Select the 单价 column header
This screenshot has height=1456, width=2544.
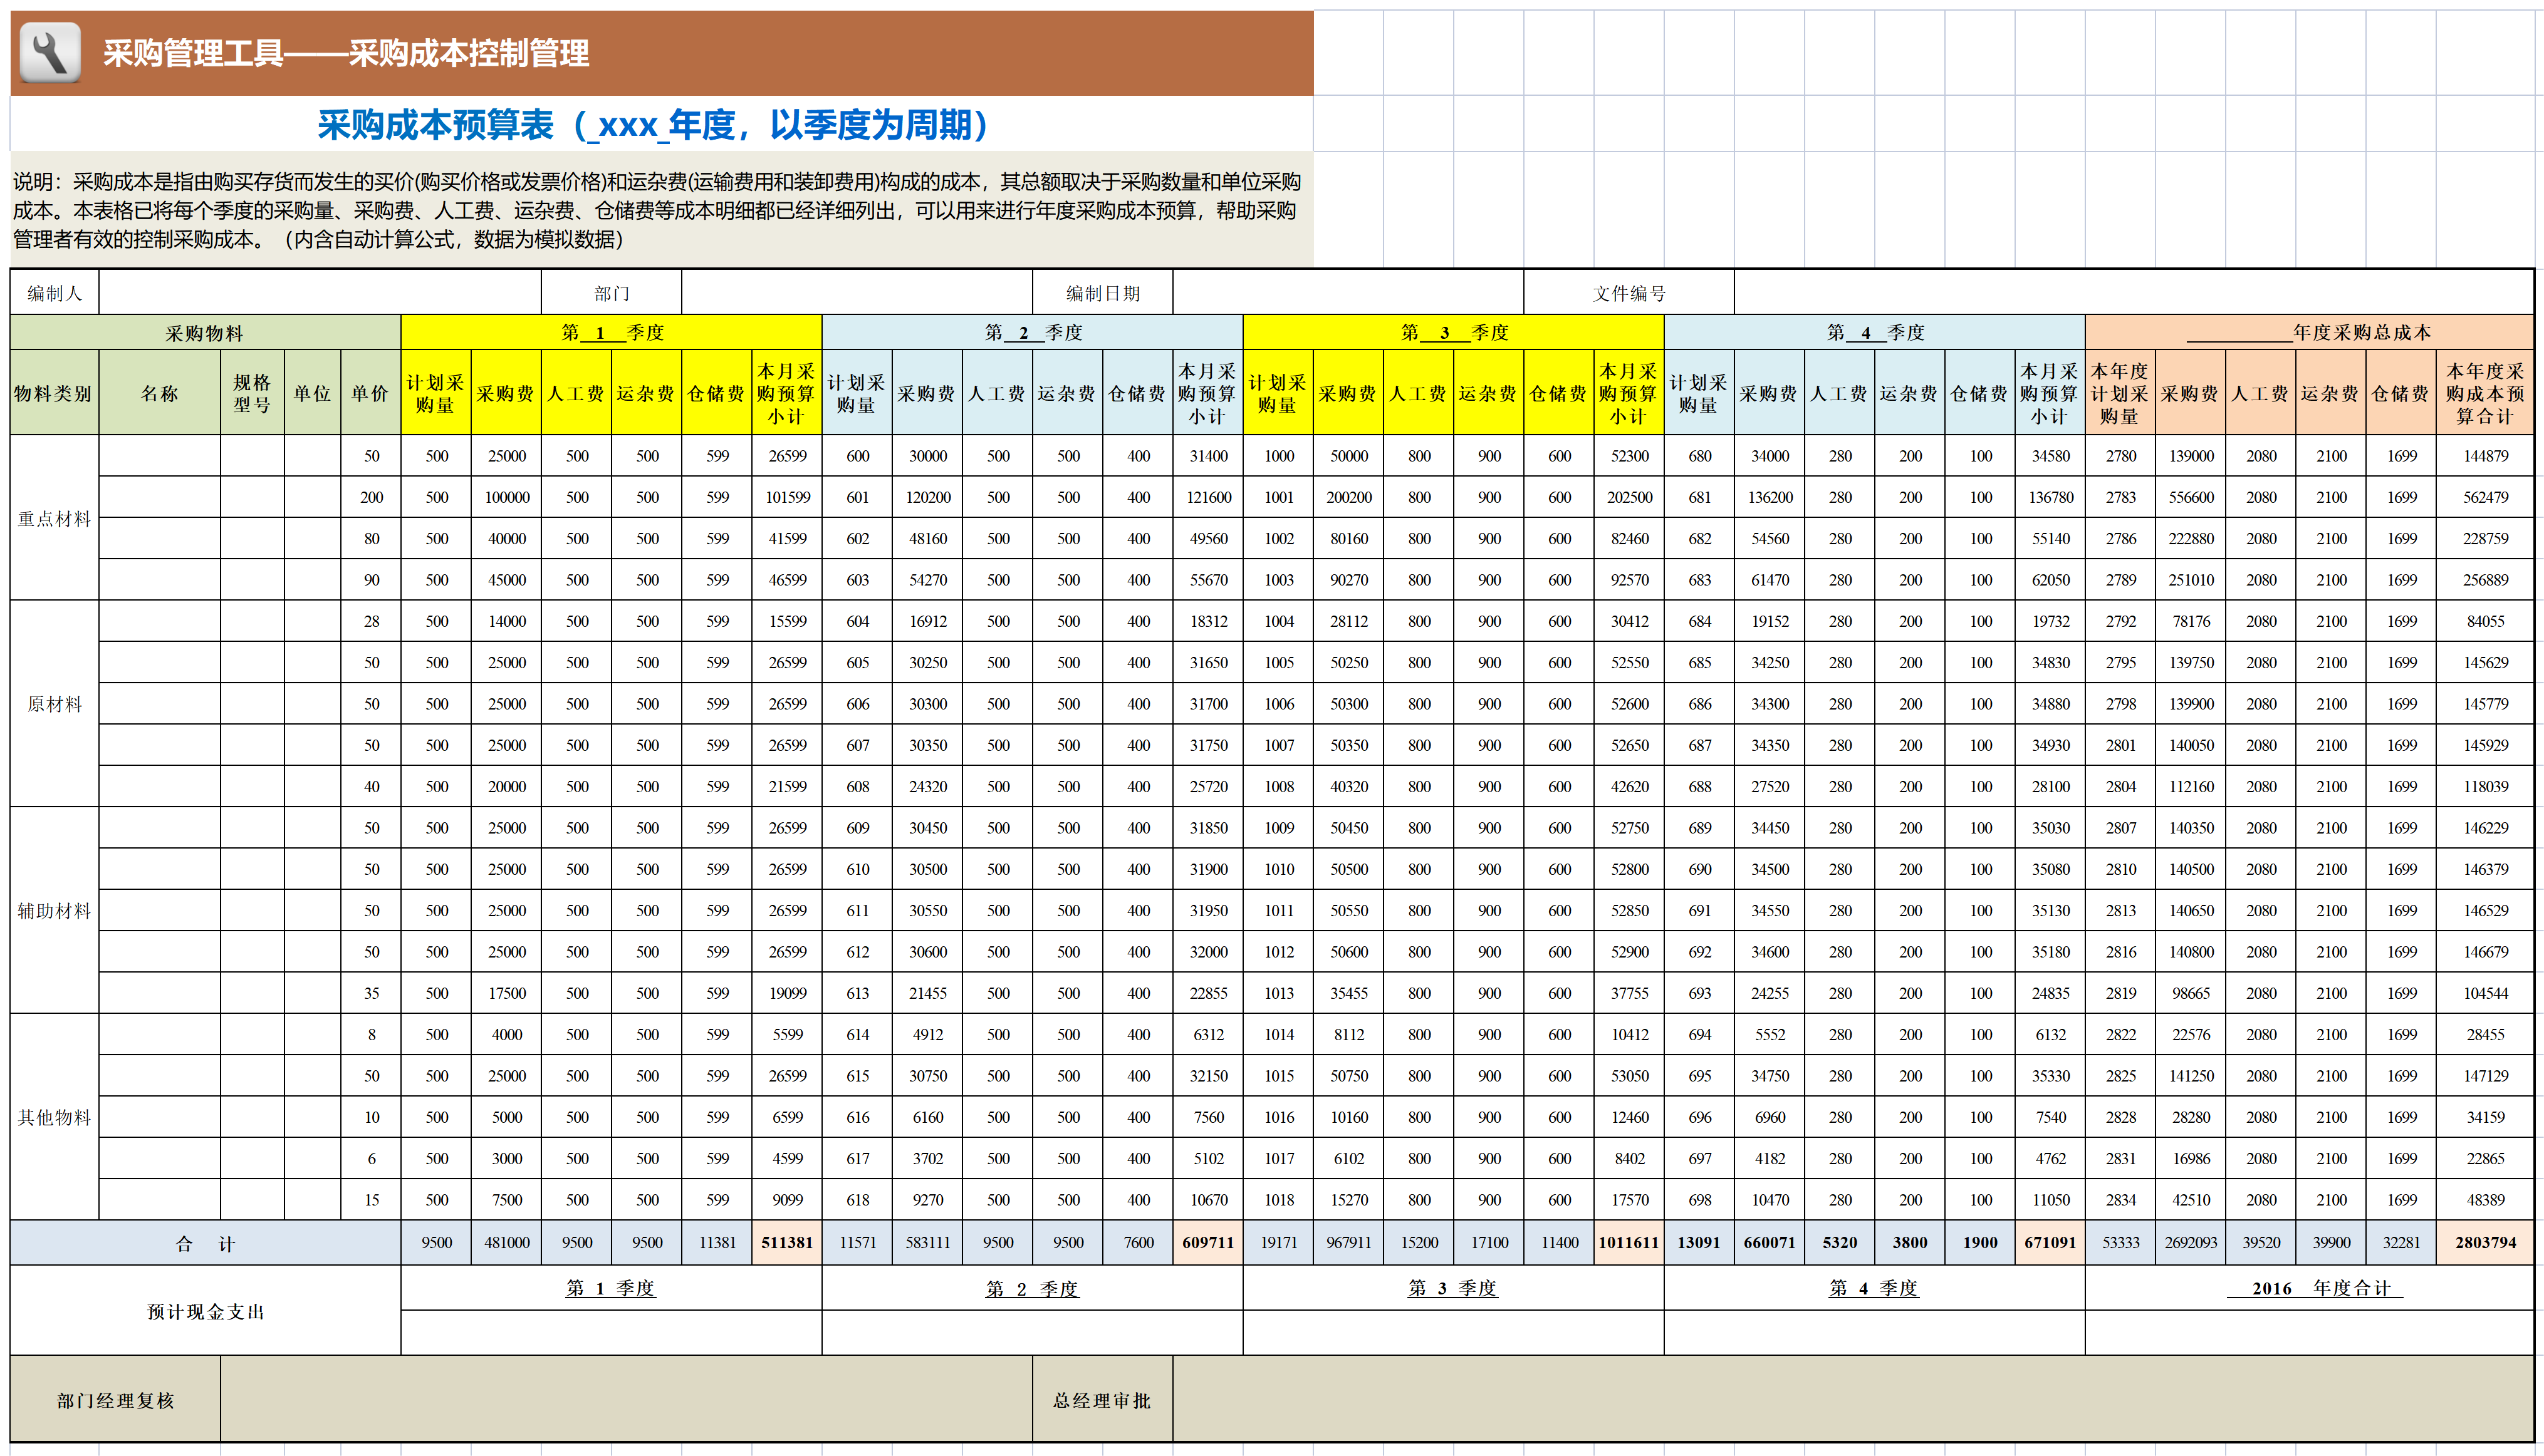tap(370, 393)
